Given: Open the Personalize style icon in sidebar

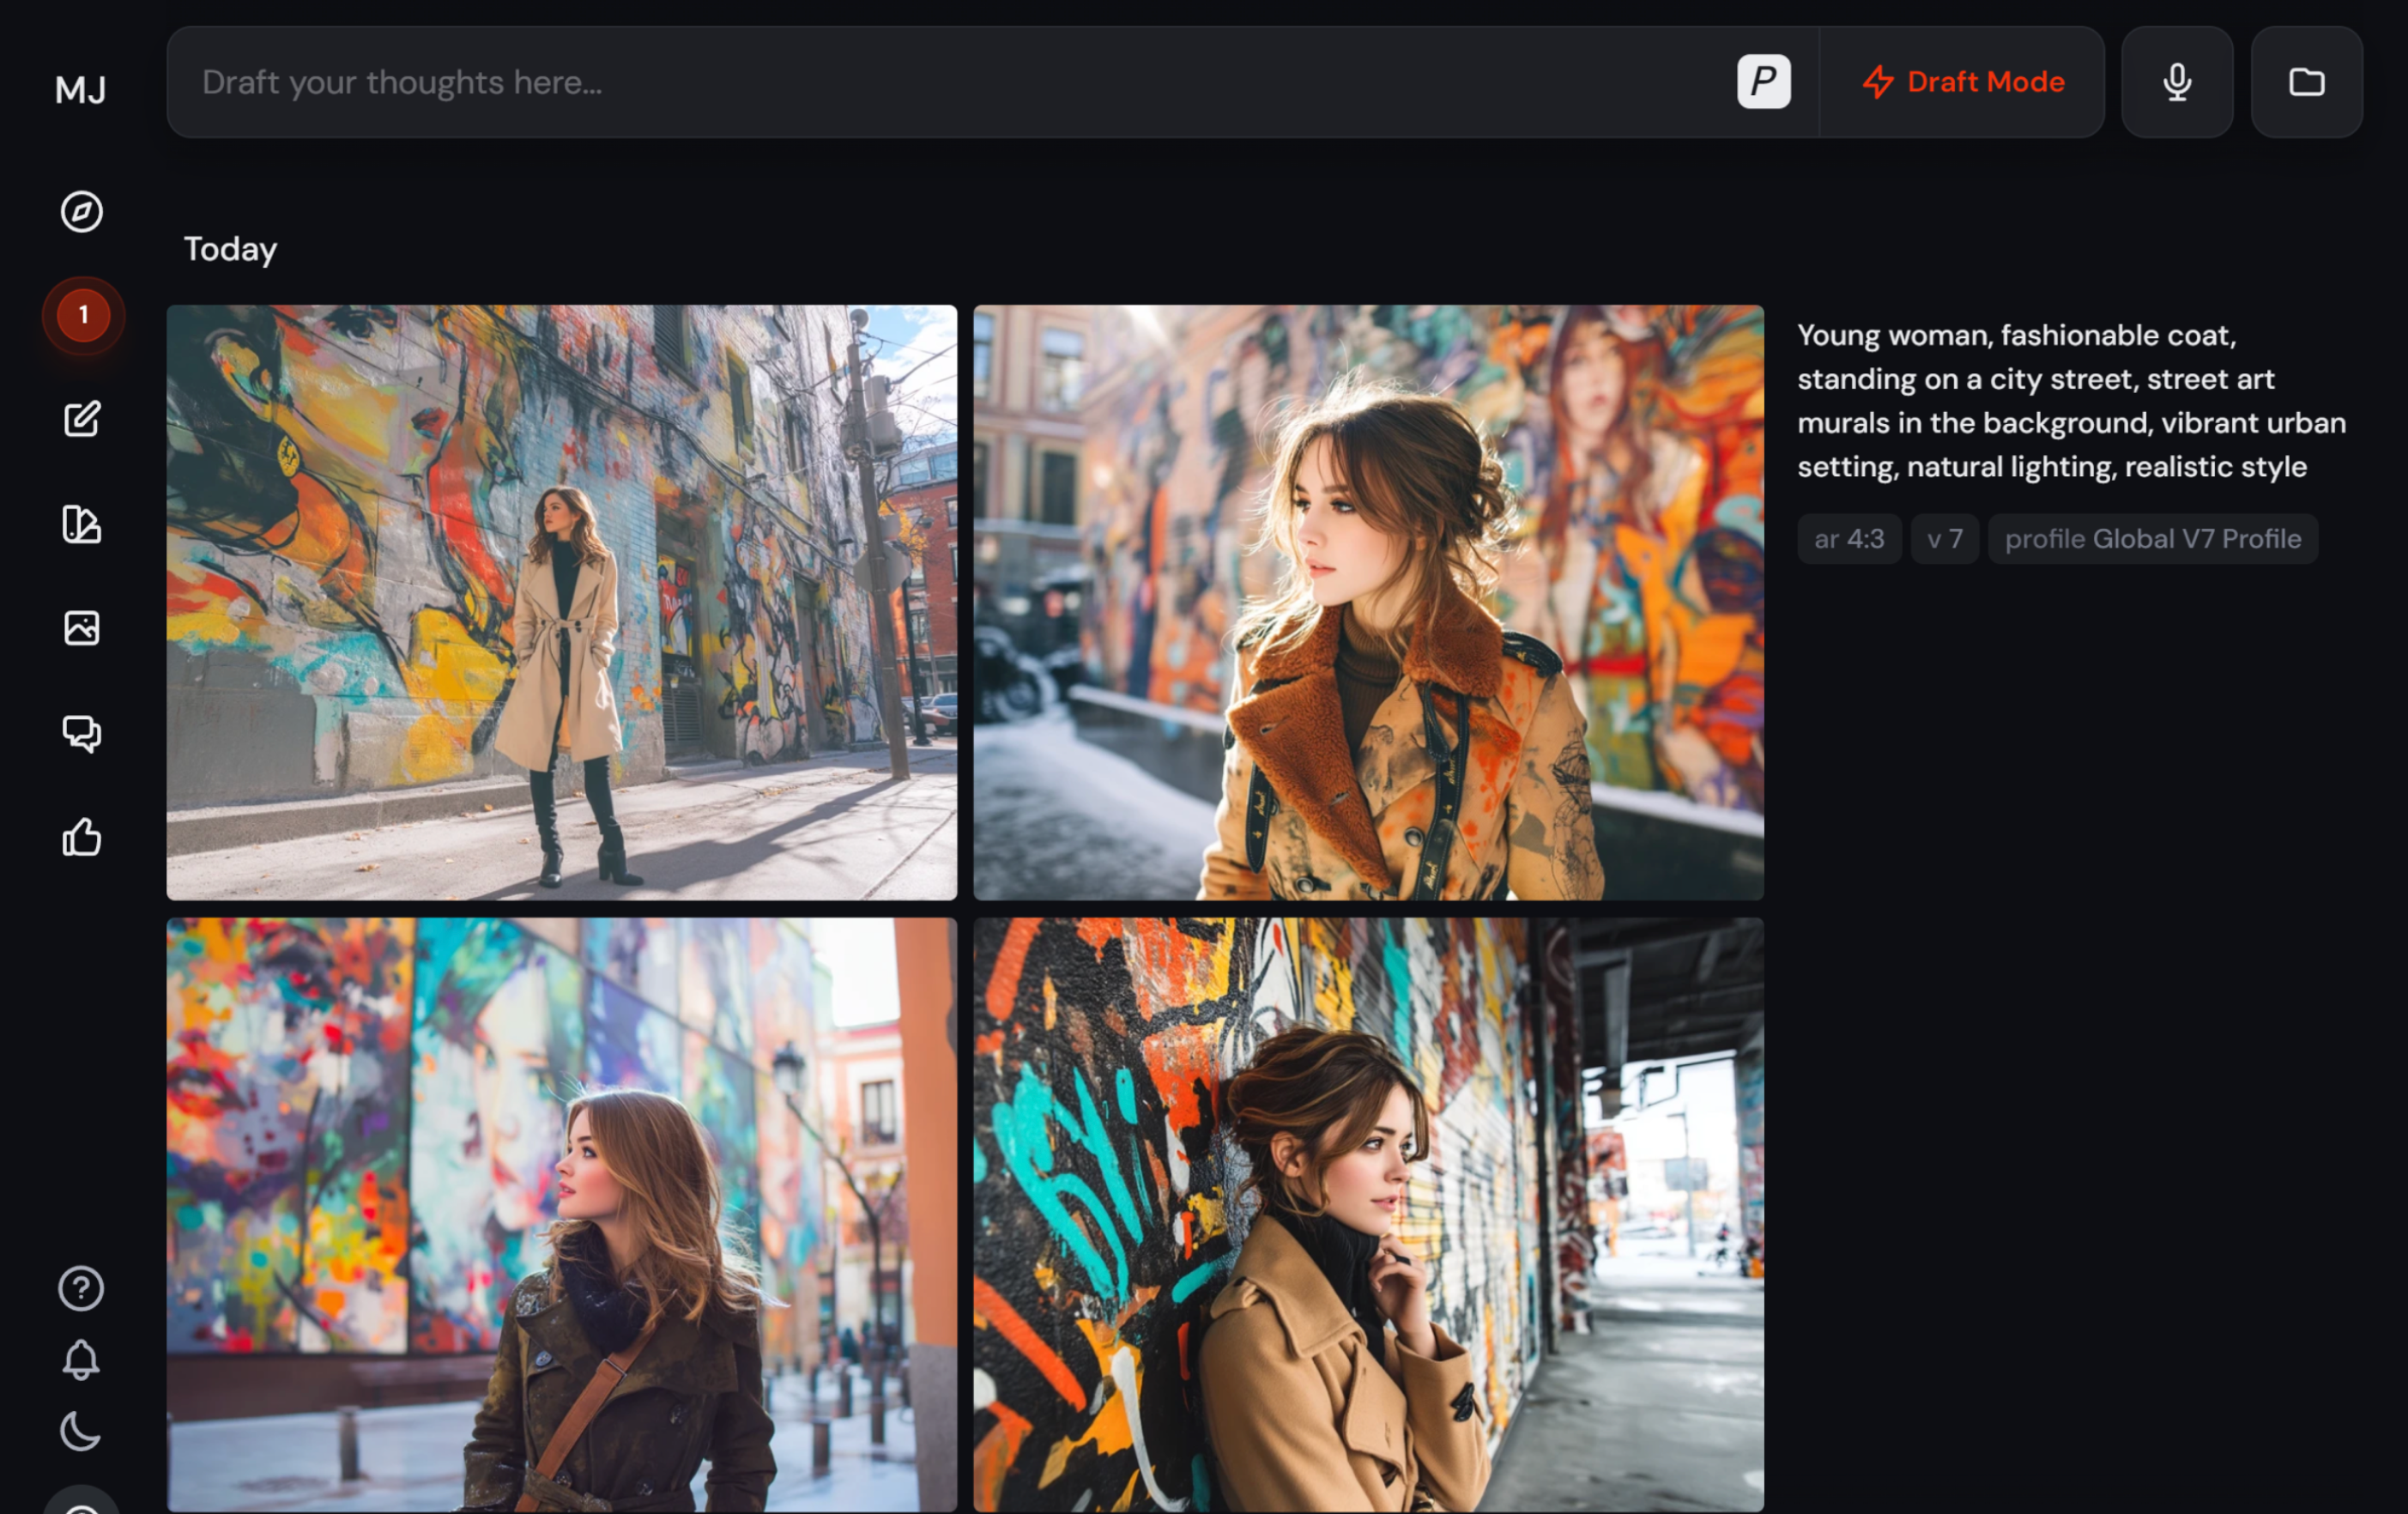Looking at the screenshot, I should point(82,524).
